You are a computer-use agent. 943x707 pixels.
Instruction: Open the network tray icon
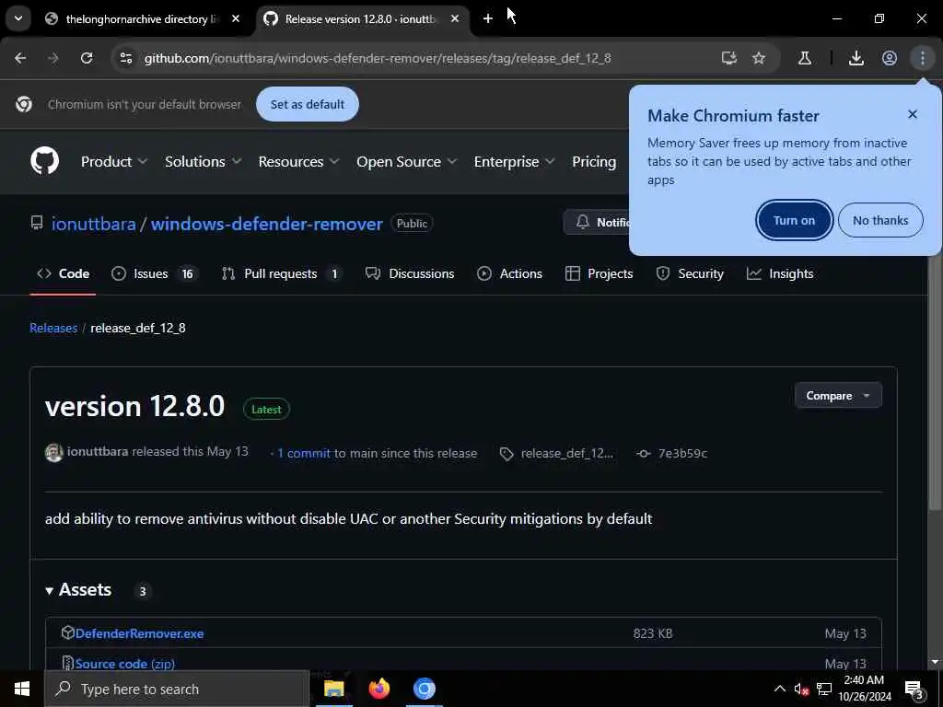824,690
